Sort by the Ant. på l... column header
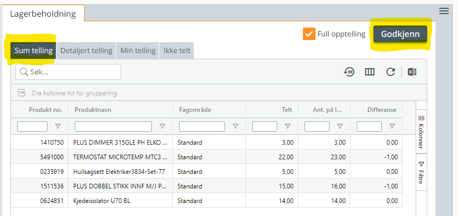Screen dimensions: 458x216 327,110
